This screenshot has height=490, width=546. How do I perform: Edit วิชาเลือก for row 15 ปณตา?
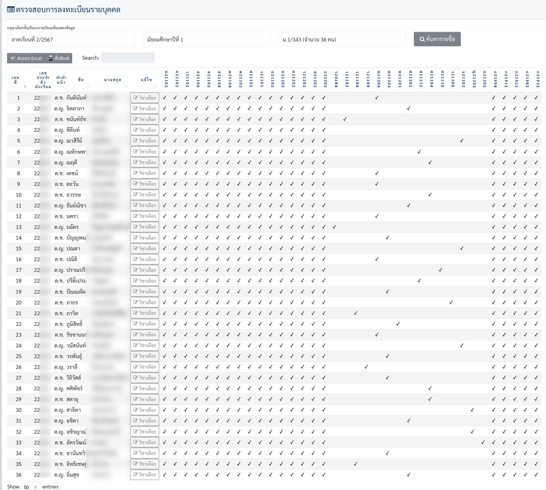145,249
